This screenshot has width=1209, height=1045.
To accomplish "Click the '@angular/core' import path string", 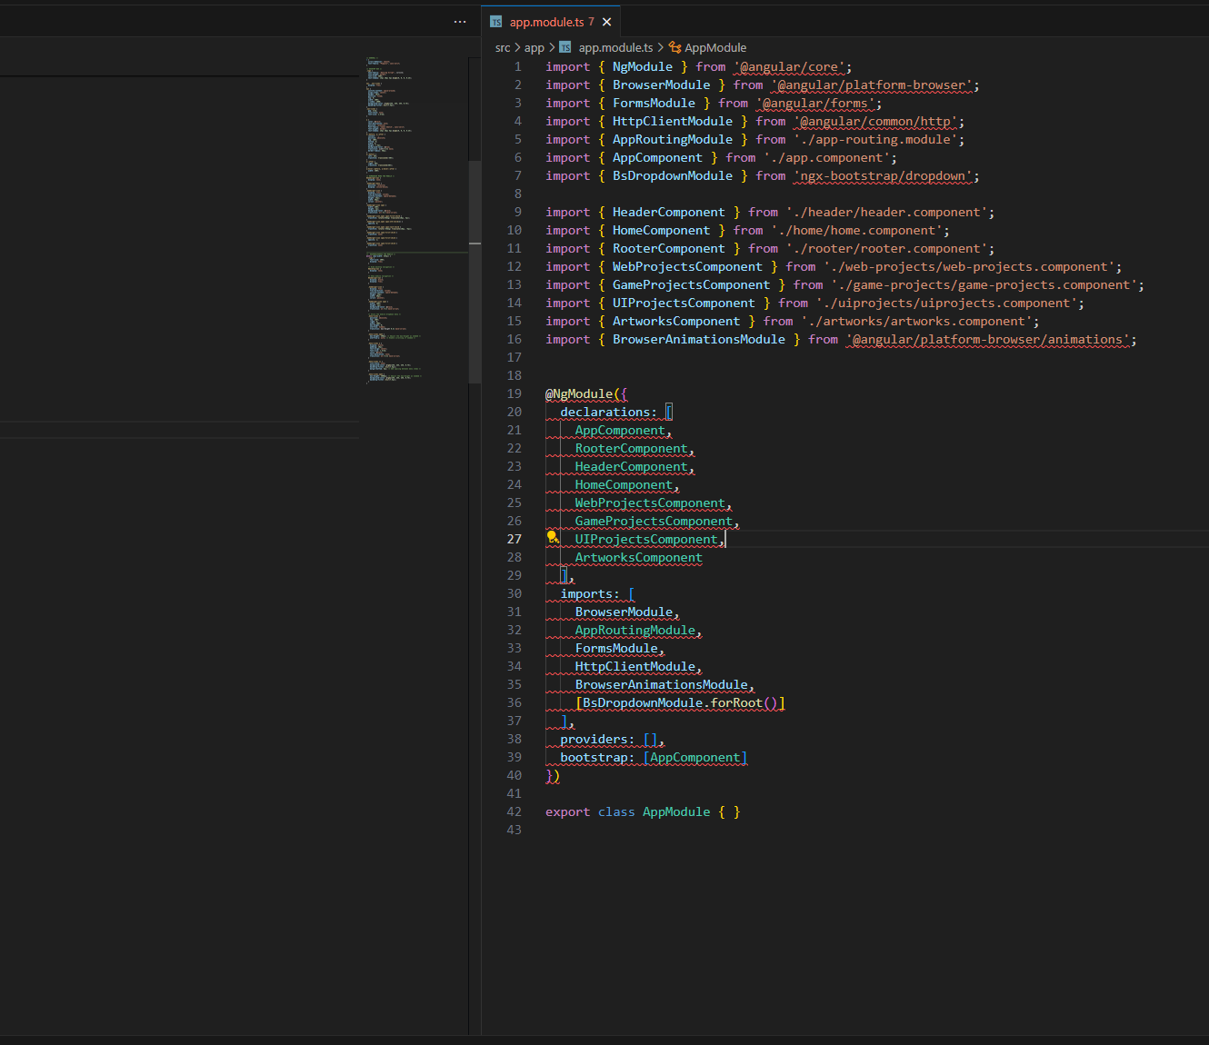I will click(x=789, y=66).
